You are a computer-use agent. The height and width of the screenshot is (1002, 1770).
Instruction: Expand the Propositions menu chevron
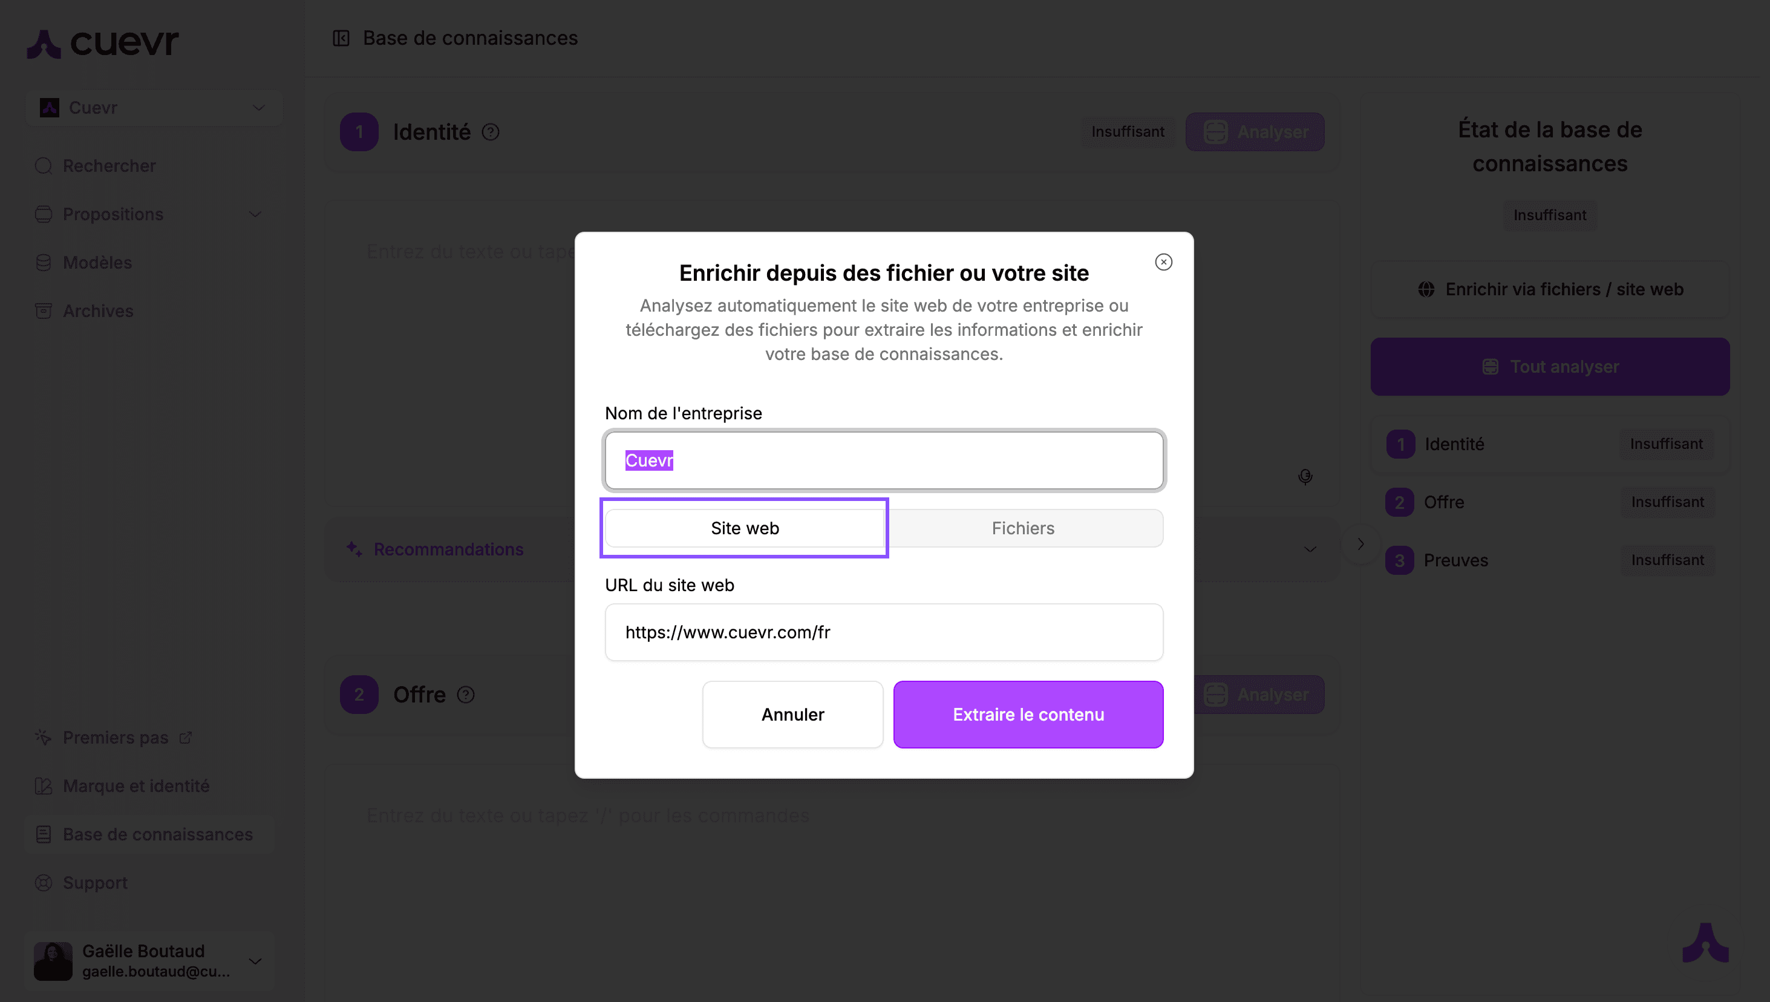coord(255,215)
